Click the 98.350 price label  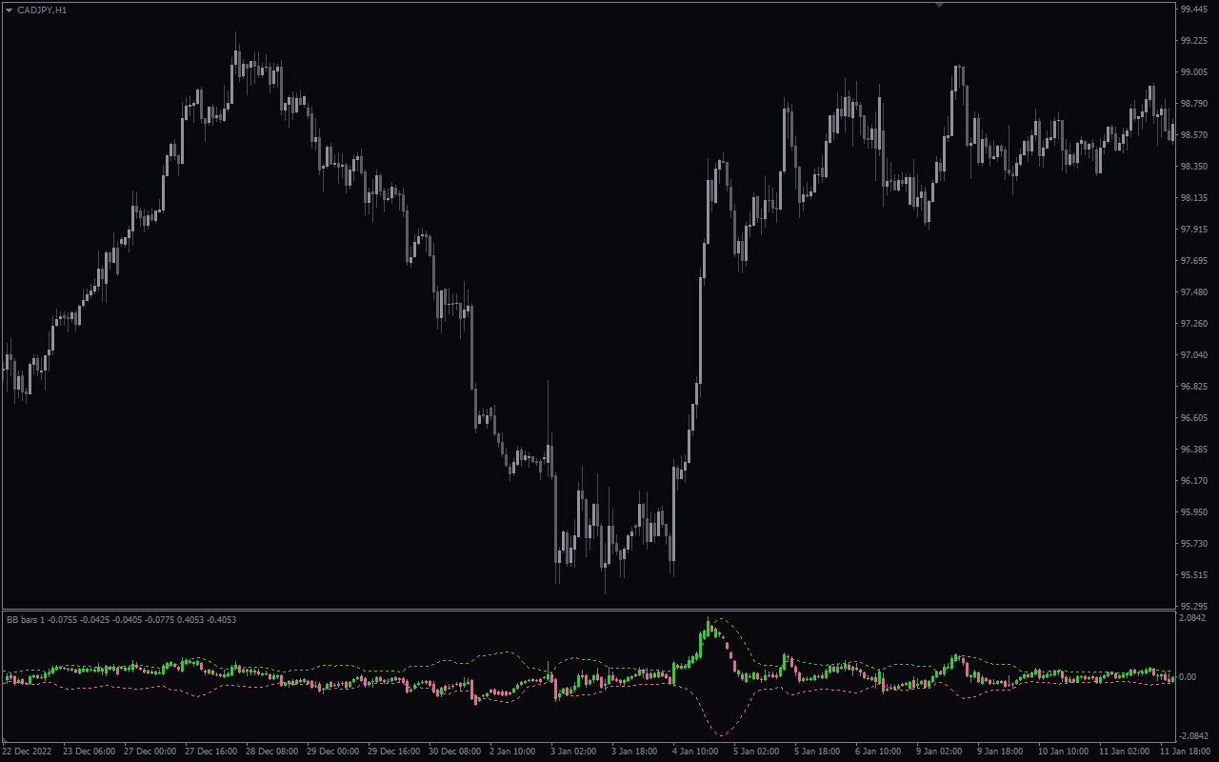[x=1193, y=167]
